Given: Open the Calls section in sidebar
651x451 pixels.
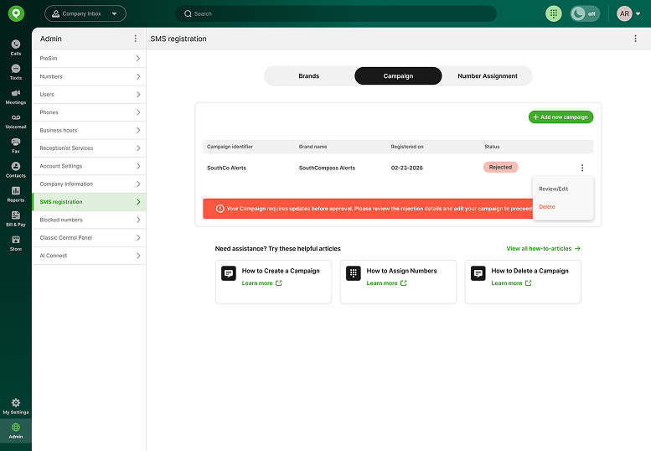Looking at the screenshot, I should pos(16,47).
